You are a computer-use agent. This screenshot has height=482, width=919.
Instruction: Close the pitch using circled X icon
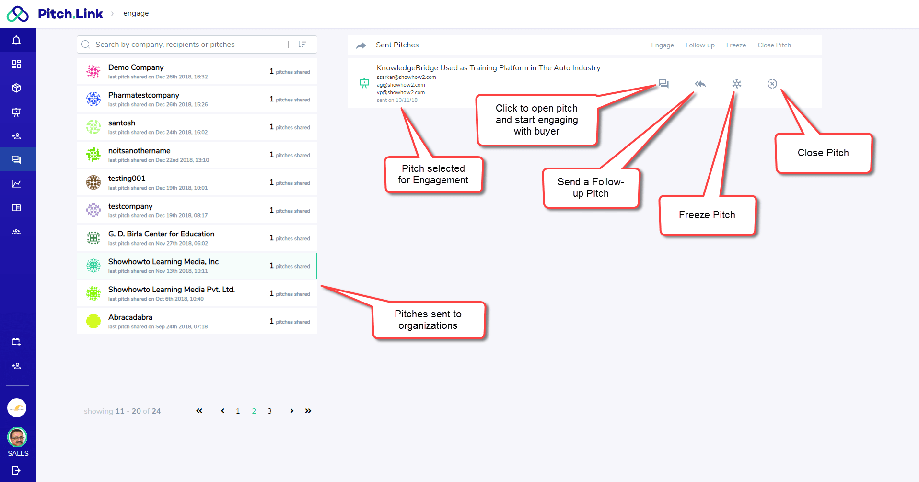pos(772,84)
